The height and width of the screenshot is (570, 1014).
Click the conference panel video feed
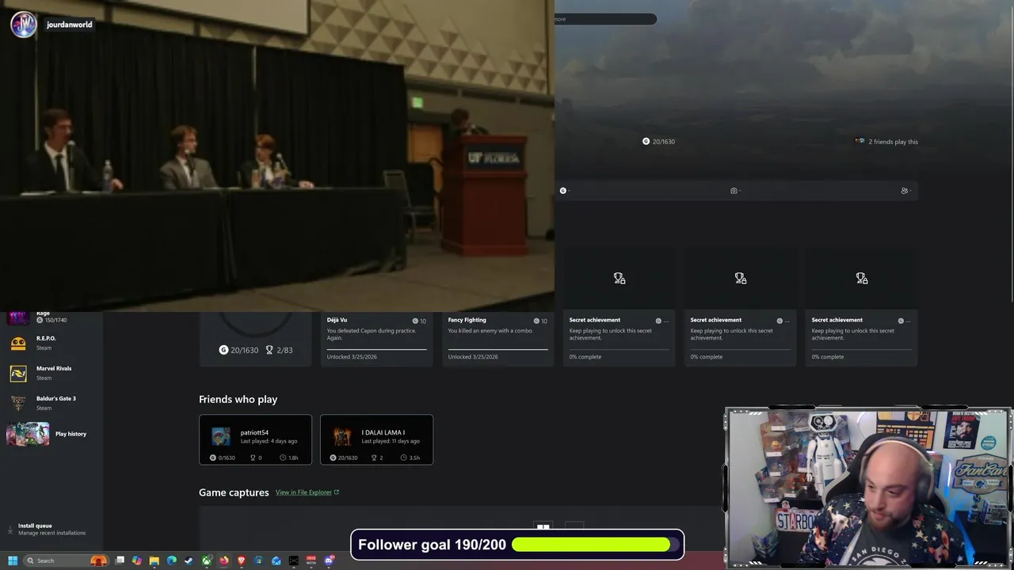tap(277, 156)
